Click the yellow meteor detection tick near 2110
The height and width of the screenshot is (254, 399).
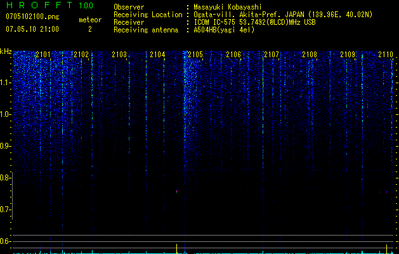click(386, 249)
